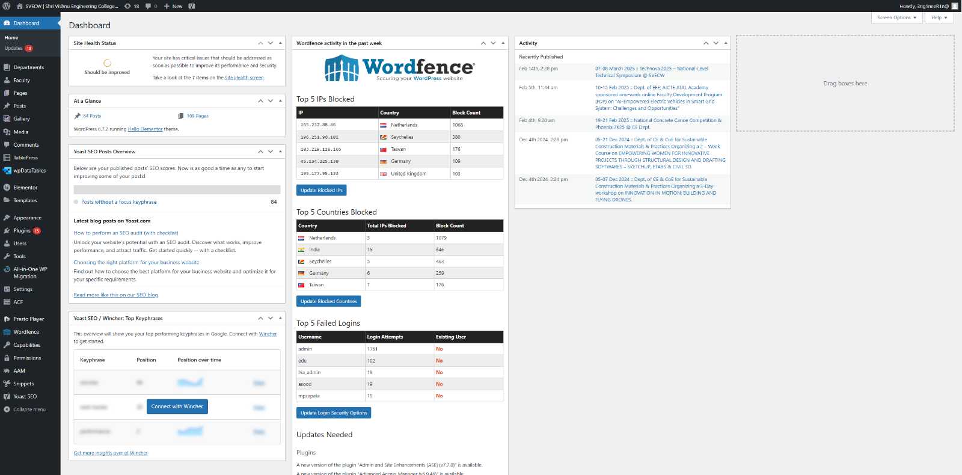The height and width of the screenshot is (475, 962).
Task: Toggle the Wordfence activity panel
Action: [503, 43]
